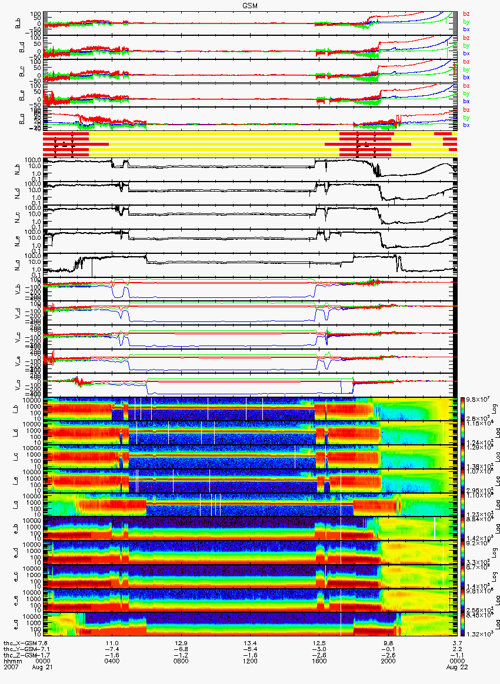This screenshot has width=500, height=684.
Task: Click the N_c density axis label
Action: pos(18,216)
